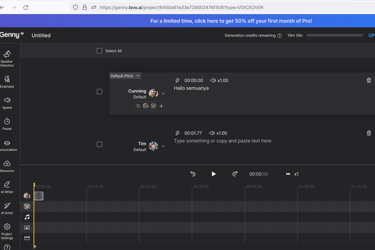
Task: Open the Tim speaker chevron menu
Action: coord(163,146)
